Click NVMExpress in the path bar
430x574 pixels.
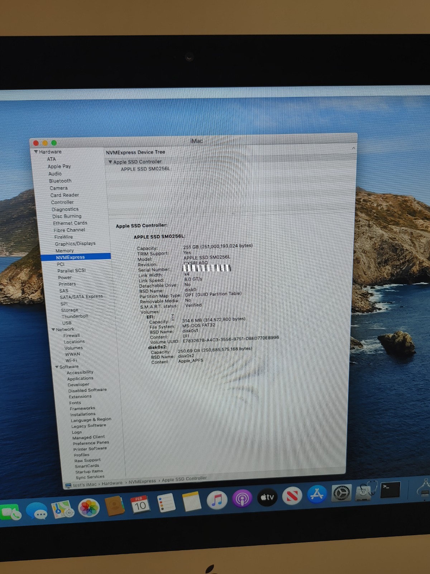[142, 481]
